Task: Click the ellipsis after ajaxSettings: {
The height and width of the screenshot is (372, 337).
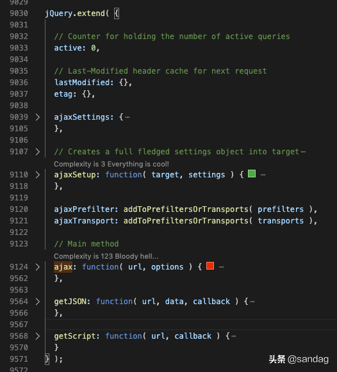Action: pyautogui.click(x=127, y=117)
